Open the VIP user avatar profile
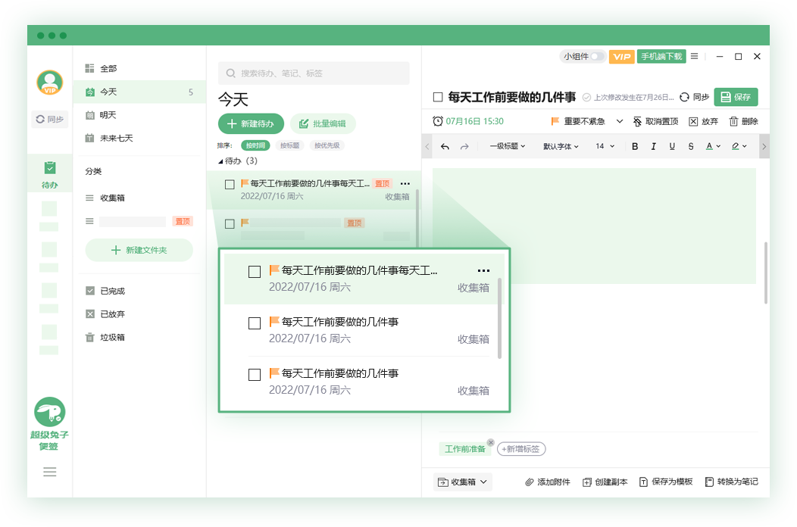Viewport: 797px width, 527px height. coord(50,83)
